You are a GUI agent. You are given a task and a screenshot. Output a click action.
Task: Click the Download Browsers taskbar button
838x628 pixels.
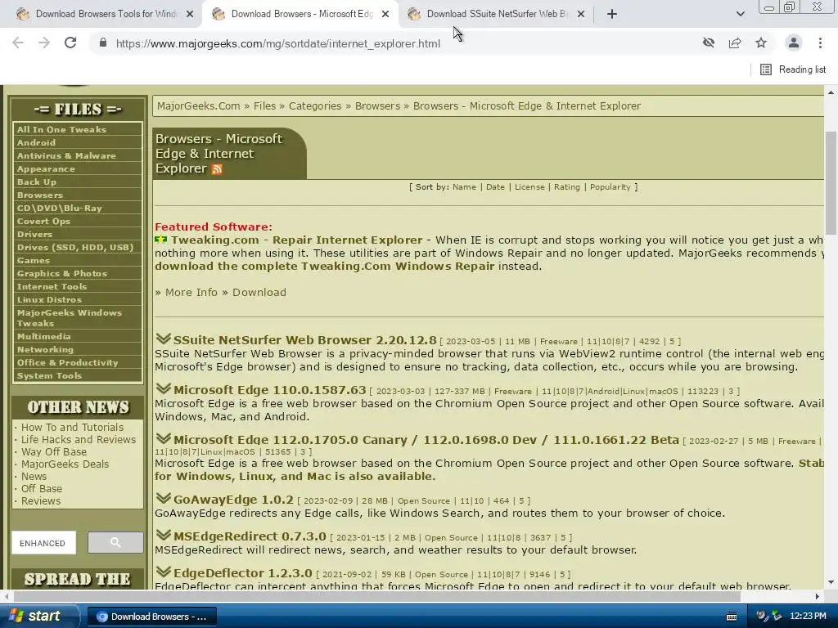(151, 617)
